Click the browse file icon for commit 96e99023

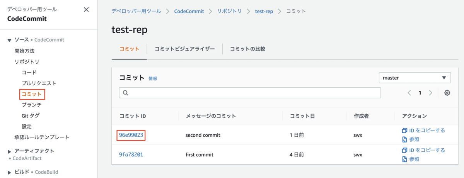click(404, 139)
